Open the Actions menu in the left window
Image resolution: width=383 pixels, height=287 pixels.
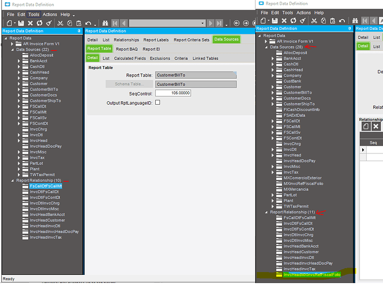tap(50, 14)
